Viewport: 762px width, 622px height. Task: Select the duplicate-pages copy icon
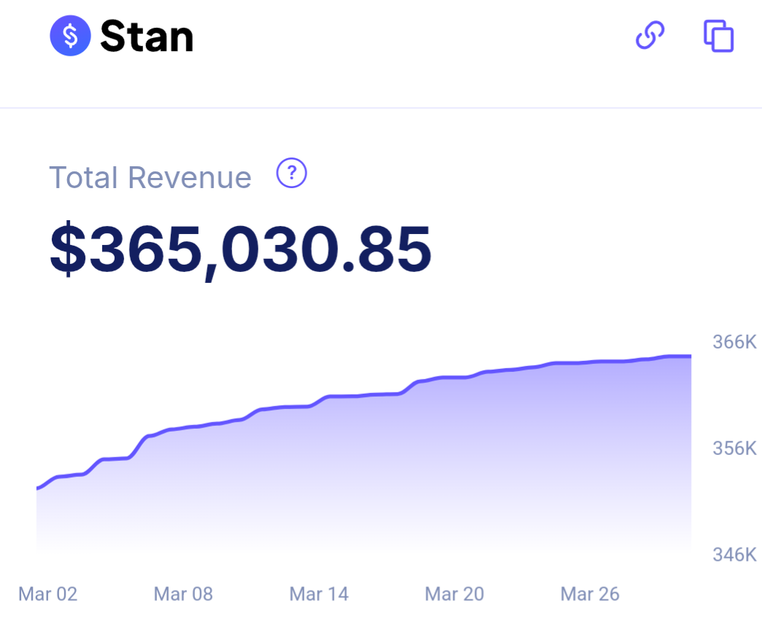(x=717, y=35)
